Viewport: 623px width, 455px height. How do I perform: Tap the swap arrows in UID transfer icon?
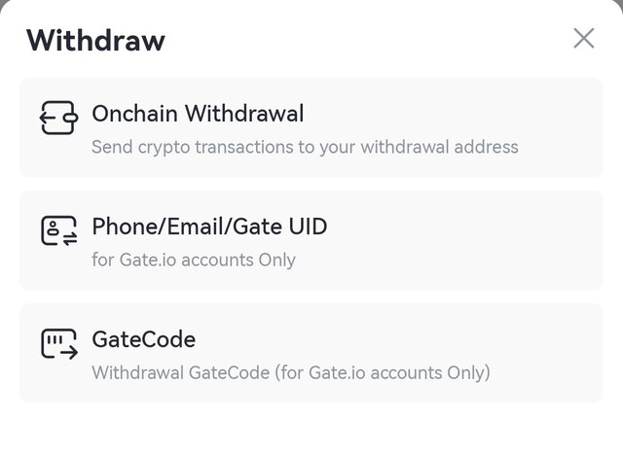(70, 239)
